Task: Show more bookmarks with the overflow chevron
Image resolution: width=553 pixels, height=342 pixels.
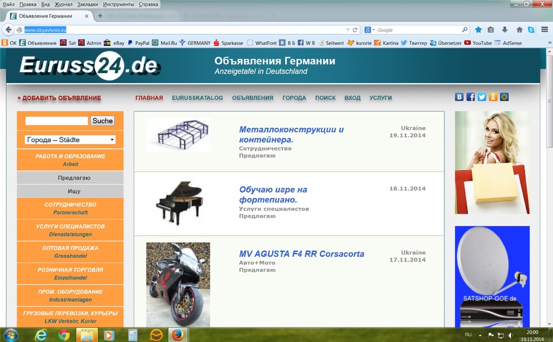Action: coord(549,43)
